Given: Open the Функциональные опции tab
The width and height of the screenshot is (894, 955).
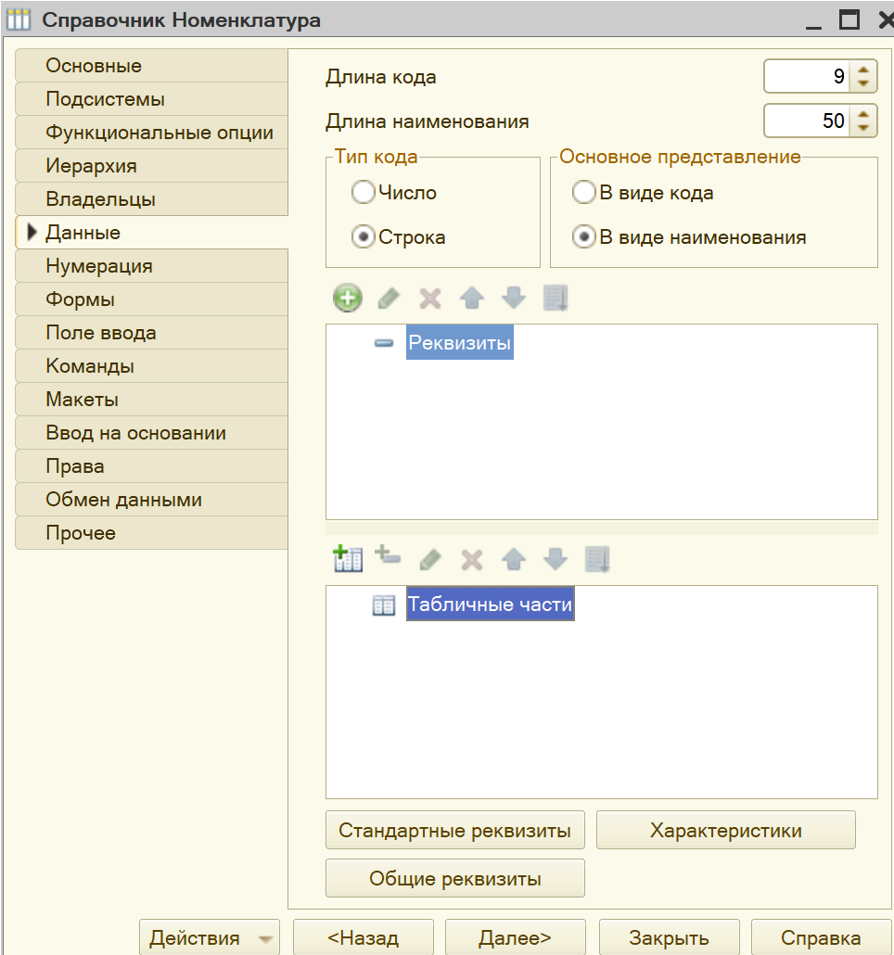Looking at the screenshot, I should coord(152,133).
